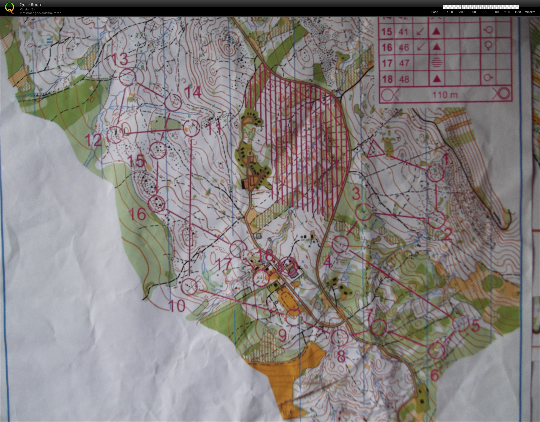
Task: Click the 110 m finish distance text
Action: [445, 95]
